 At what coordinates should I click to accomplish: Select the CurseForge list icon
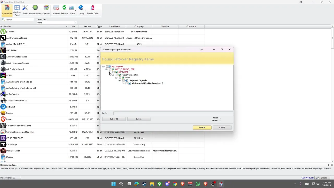click(3, 144)
